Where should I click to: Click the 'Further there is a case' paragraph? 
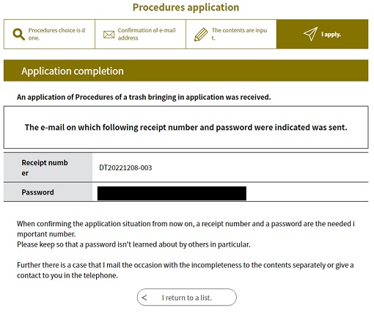tap(186, 270)
